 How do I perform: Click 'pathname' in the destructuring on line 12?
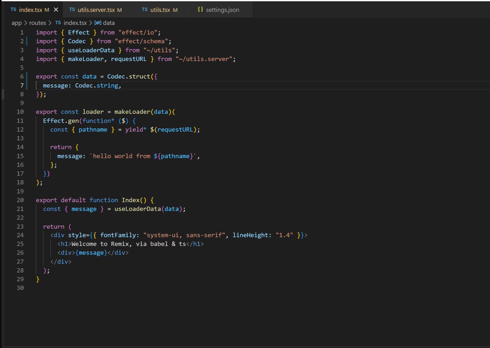click(x=93, y=129)
